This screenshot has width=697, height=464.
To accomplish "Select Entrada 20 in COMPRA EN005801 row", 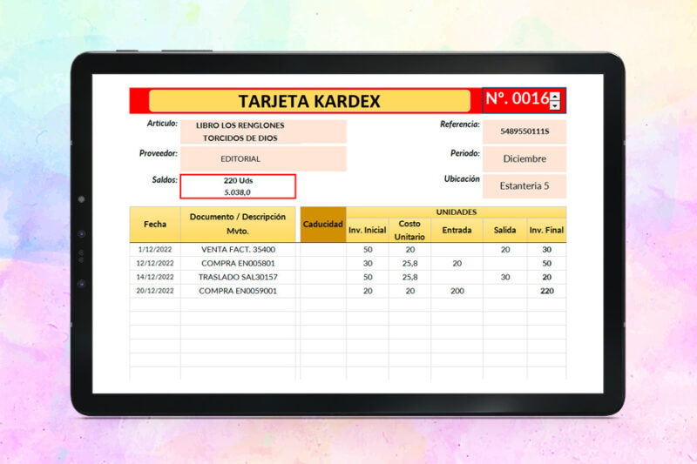I will (457, 263).
